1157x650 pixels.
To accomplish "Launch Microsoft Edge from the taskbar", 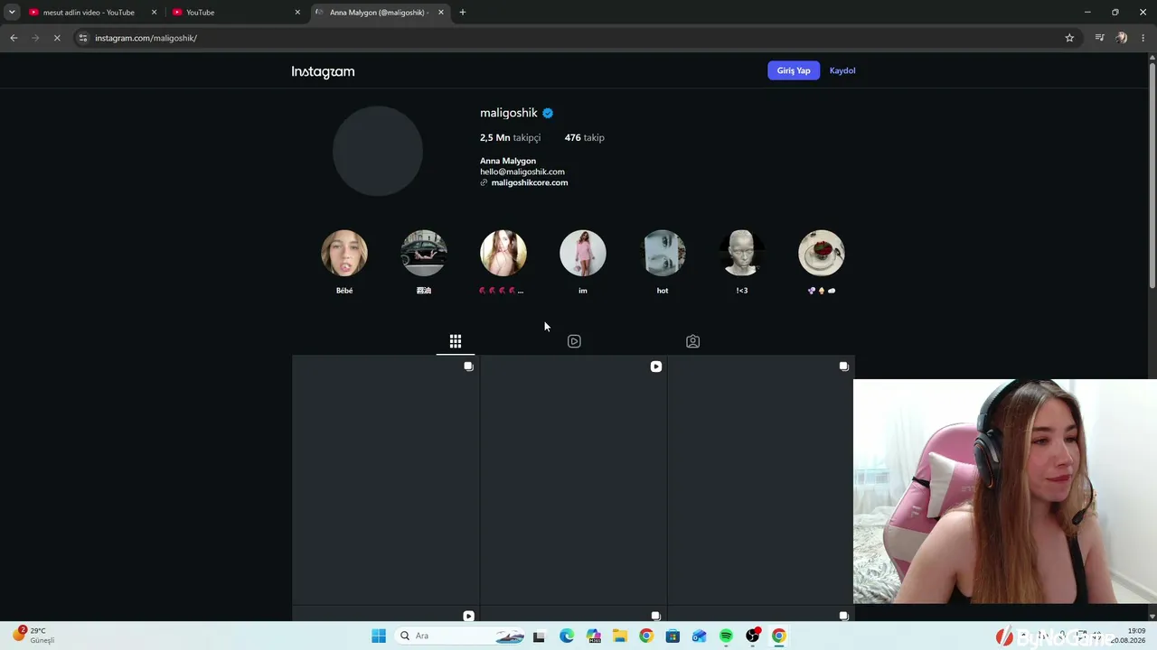I will coord(567,636).
